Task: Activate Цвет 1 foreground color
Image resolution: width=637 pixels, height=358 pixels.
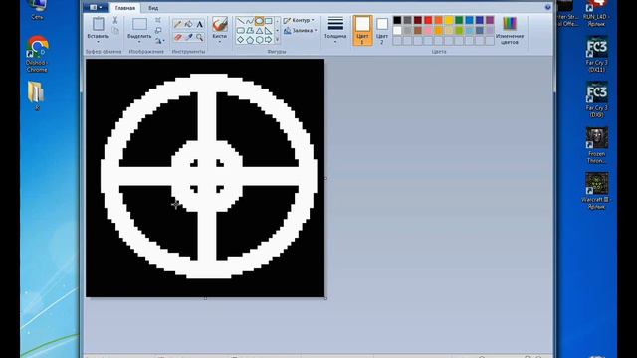Action: [x=362, y=31]
